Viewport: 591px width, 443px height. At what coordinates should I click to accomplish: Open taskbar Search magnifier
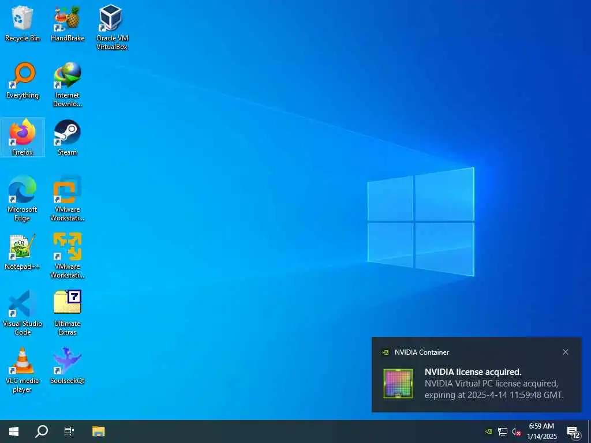42,431
